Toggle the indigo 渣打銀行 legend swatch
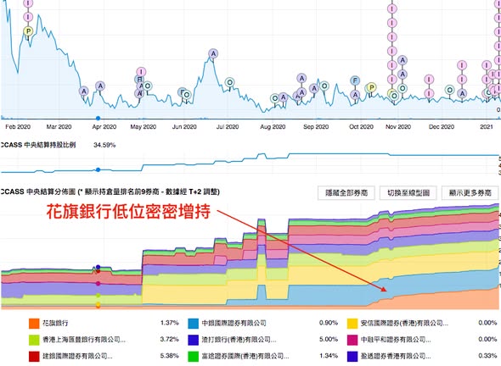Image resolution: width=501 pixels, height=366 pixels. point(194,340)
